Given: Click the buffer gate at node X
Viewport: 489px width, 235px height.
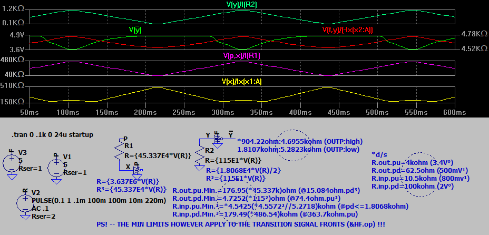Looking at the screenshot, I should 138,170.
